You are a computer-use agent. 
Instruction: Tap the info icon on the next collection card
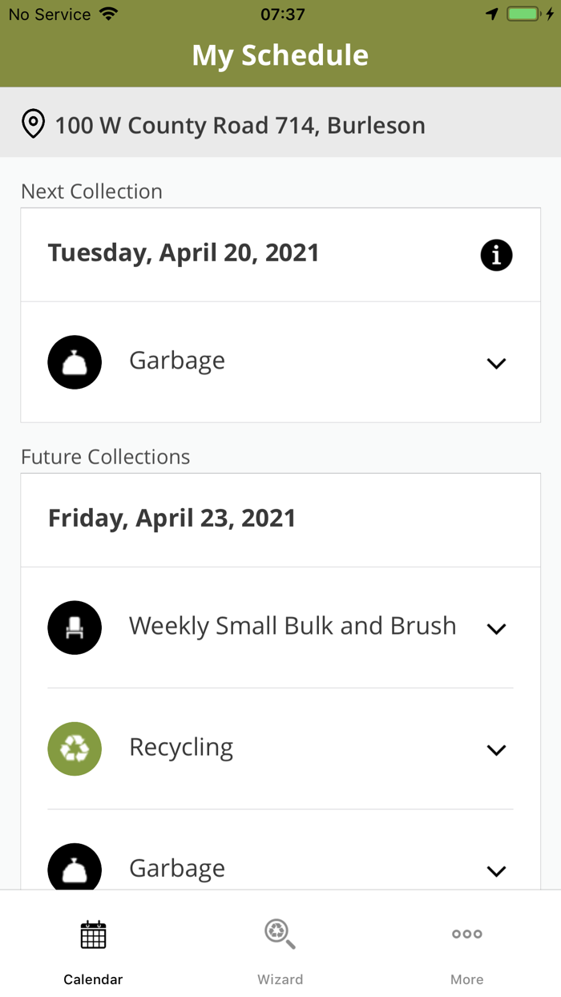tap(496, 255)
